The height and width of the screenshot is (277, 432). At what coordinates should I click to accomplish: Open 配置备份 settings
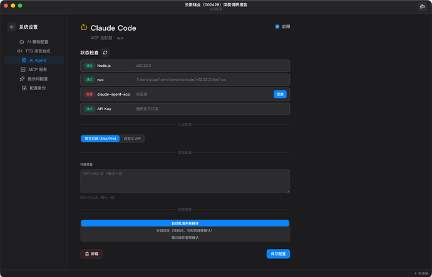34,88
